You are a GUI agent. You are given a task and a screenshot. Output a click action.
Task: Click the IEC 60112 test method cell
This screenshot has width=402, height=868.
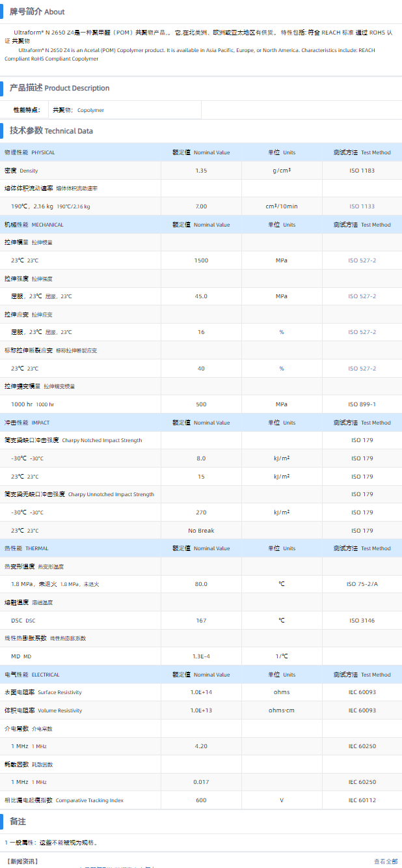tap(362, 800)
